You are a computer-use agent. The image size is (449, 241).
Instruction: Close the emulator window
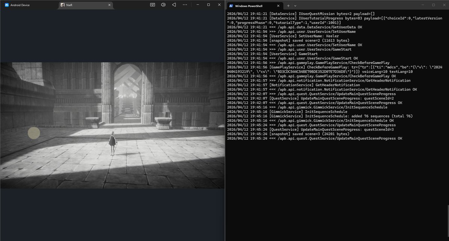[x=219, y=4]
